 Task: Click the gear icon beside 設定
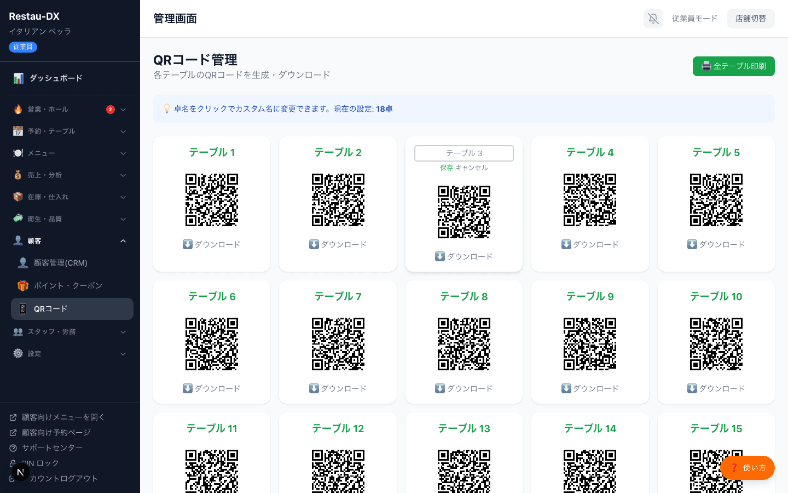[18, 354]
